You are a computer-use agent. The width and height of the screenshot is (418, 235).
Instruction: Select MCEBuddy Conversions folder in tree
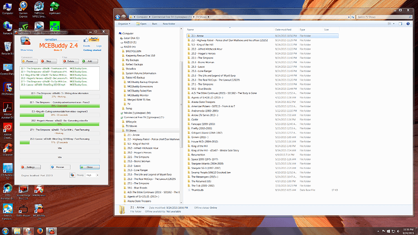tap(140, 87)
